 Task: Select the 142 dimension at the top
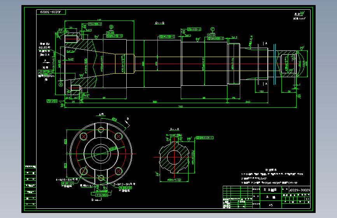99,20
